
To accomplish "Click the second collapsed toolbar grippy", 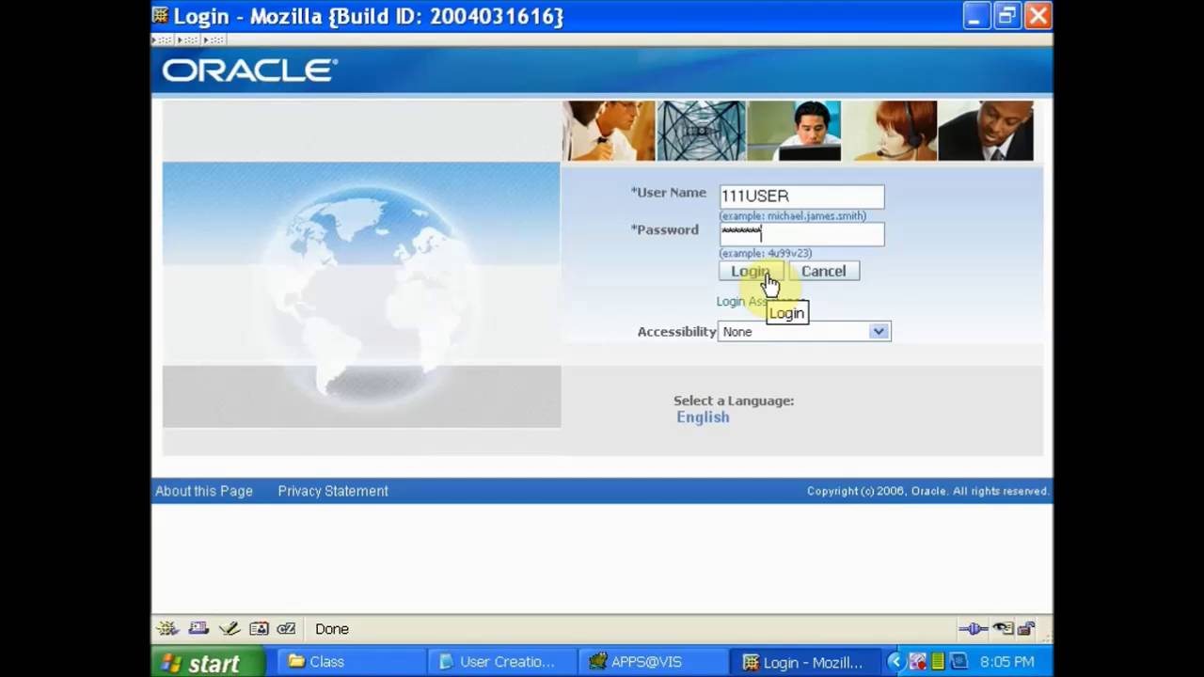I will click(188, 40).
